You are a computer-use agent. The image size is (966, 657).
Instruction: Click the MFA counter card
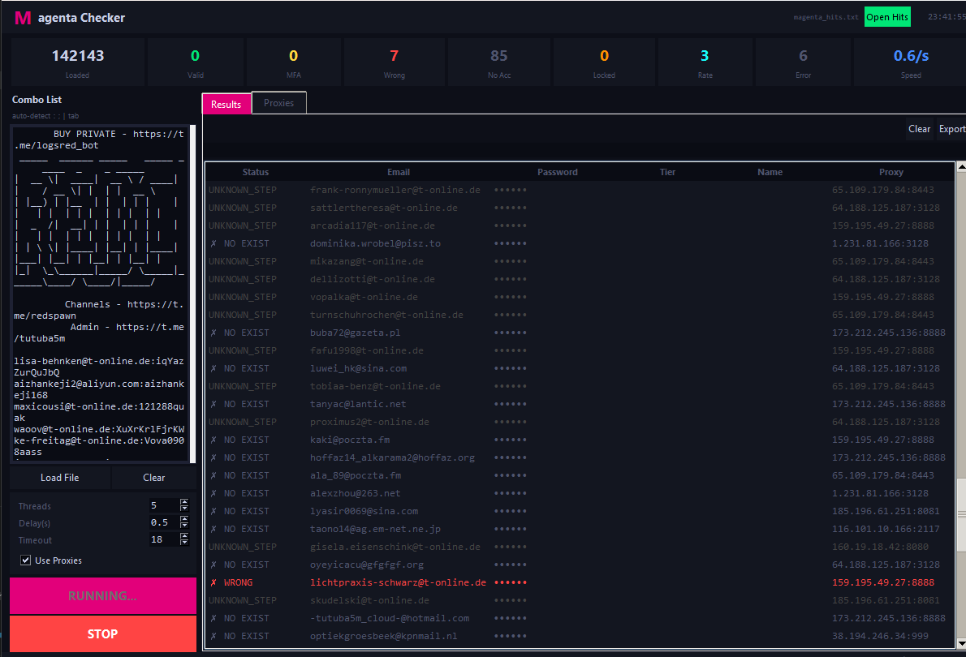[x=293, y=62]
